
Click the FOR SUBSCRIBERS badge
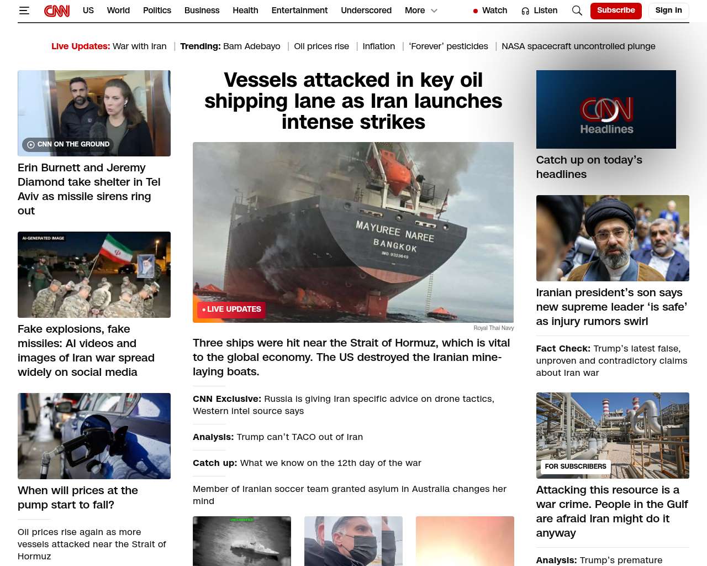[576, 467]
